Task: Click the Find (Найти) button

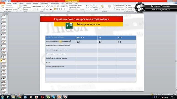Action: pyautogui.click(x=129, y=5)
